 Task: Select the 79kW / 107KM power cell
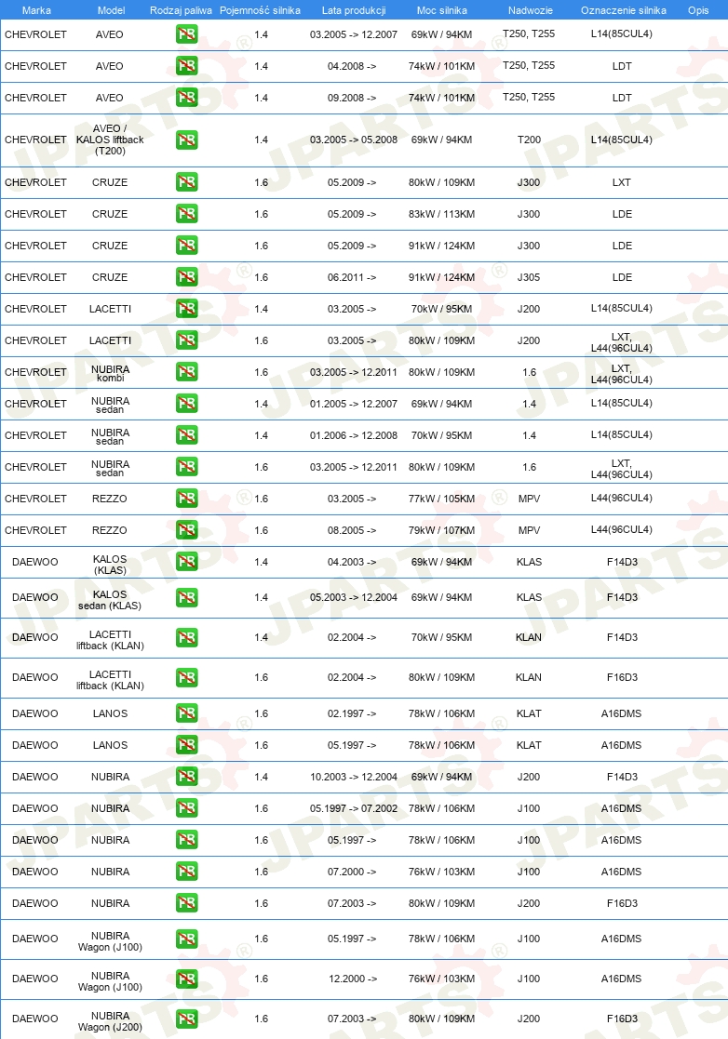click(x=441, y=530)
